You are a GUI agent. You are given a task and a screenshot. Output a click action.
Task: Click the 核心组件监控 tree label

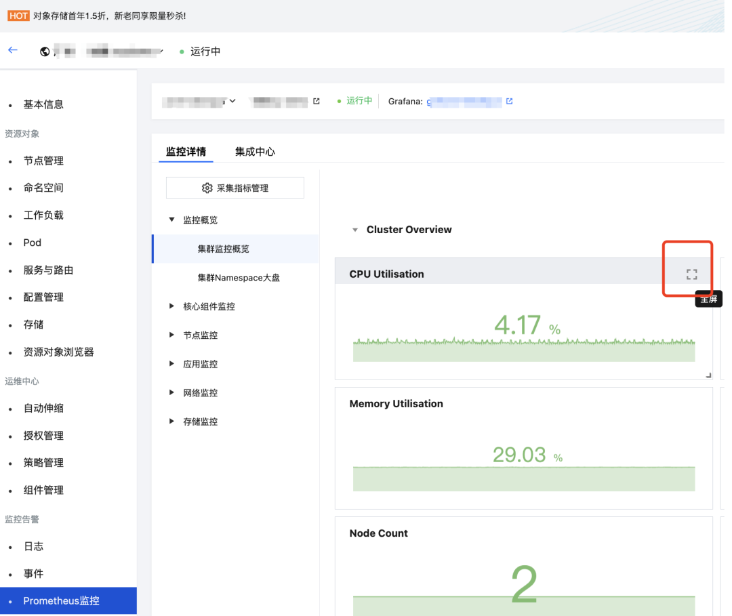coord(209,306)
